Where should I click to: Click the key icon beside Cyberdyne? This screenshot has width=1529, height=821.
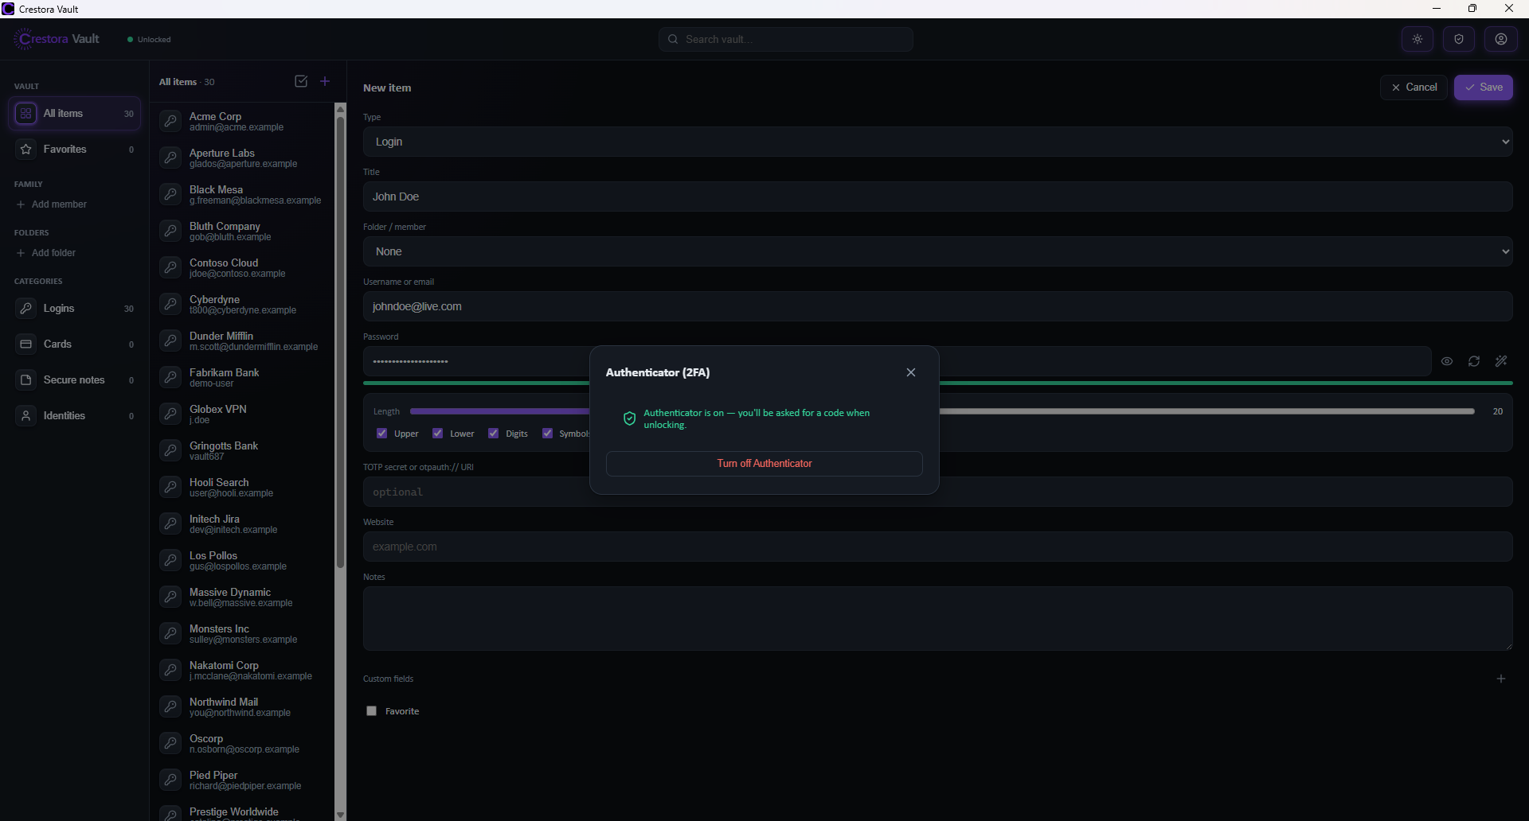[170, 304]
